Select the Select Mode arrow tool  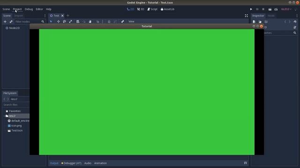51,21
